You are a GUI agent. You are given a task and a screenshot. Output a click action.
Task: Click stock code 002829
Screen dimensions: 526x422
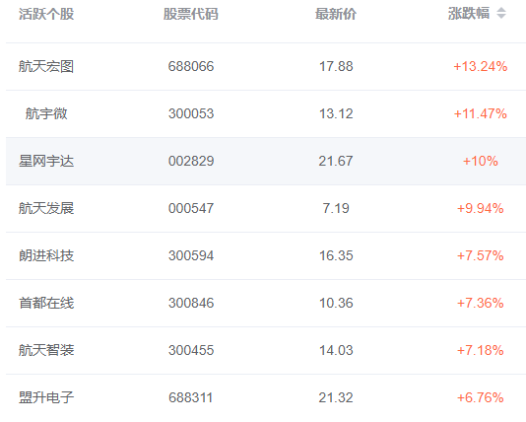point(191,161)
